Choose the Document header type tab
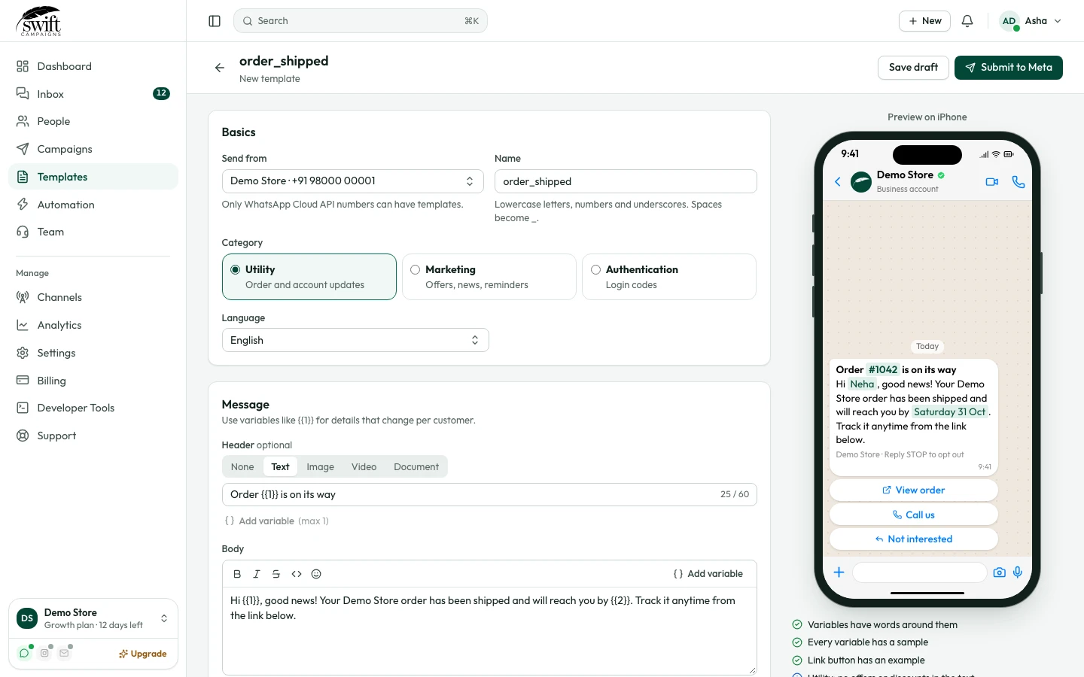The image size is (1084, 677). pyautogui.click(x=416, y=467)
